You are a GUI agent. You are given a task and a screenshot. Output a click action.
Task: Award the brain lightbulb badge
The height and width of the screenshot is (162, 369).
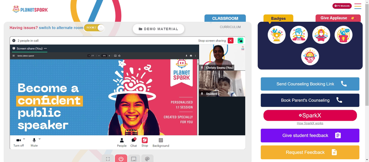pyautogui.click(x=310, y=56)
